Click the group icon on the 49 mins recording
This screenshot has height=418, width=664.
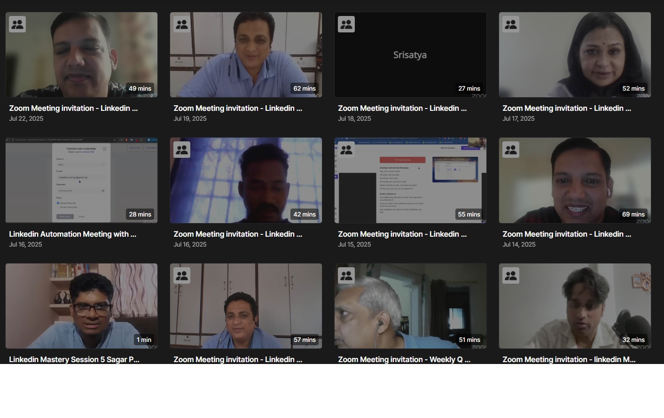17,24
